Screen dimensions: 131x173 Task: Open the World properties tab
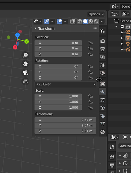tap(103, 73)
